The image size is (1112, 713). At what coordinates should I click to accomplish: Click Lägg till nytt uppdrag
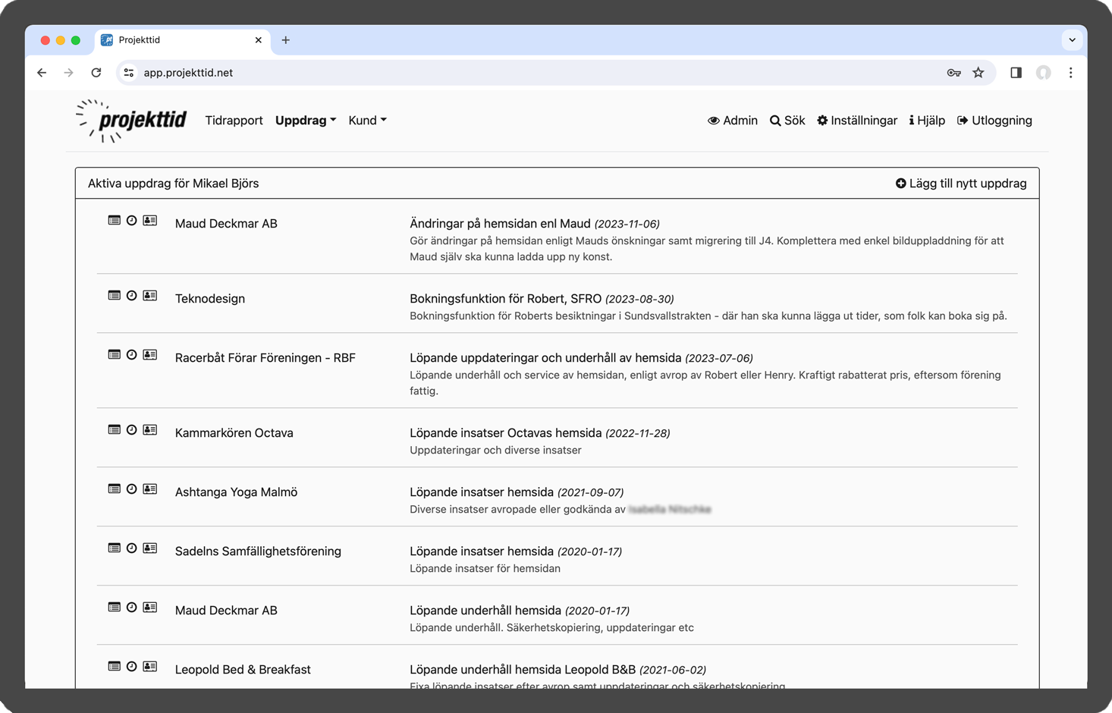click(x=960, y=184)
